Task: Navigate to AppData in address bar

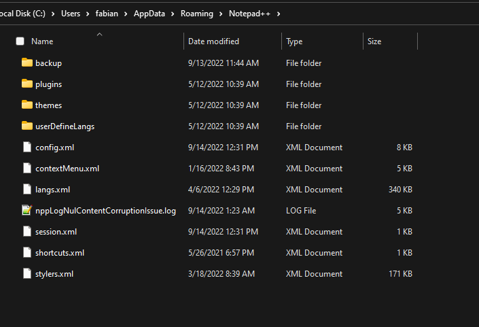Action: pyautogui.click(x=149, y=14)
